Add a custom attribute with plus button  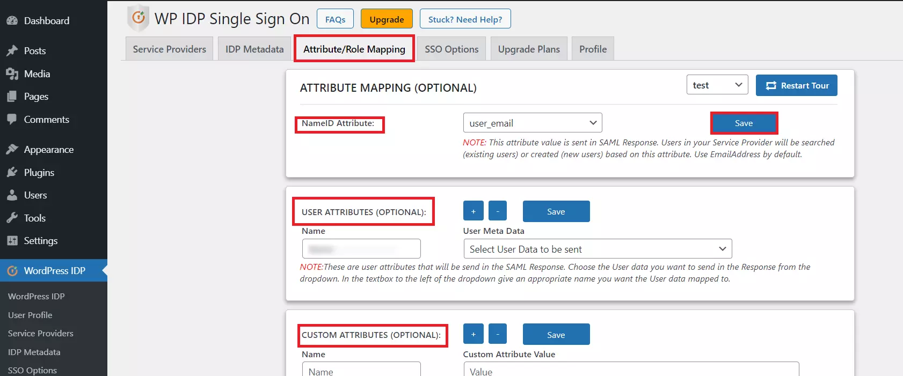473,334
